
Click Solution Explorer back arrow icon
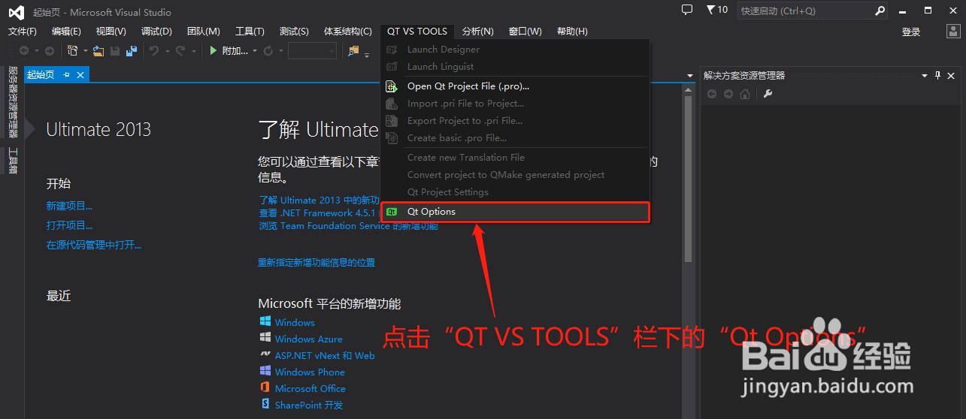coord(712,94)
